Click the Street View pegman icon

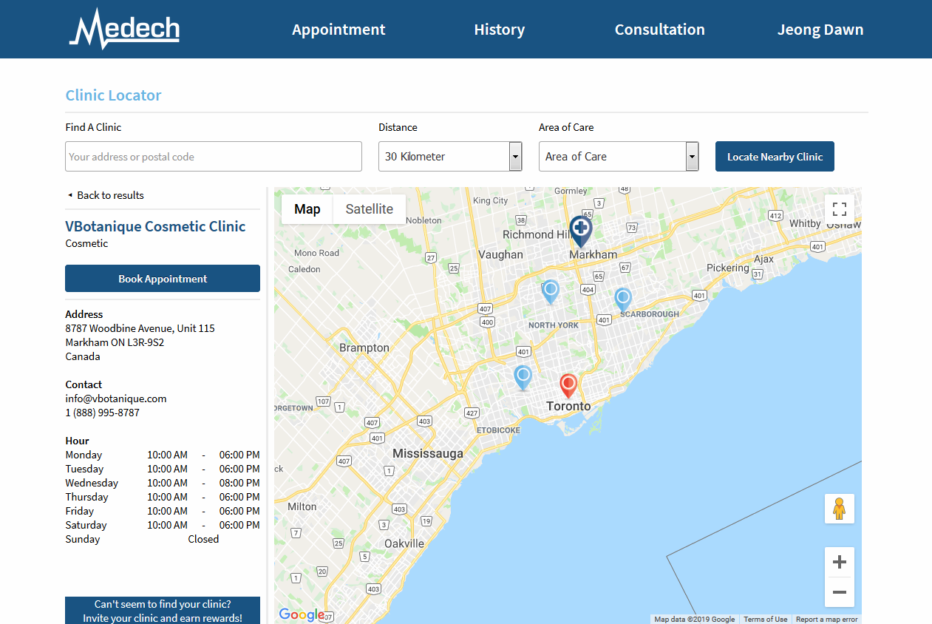point(840,509)
